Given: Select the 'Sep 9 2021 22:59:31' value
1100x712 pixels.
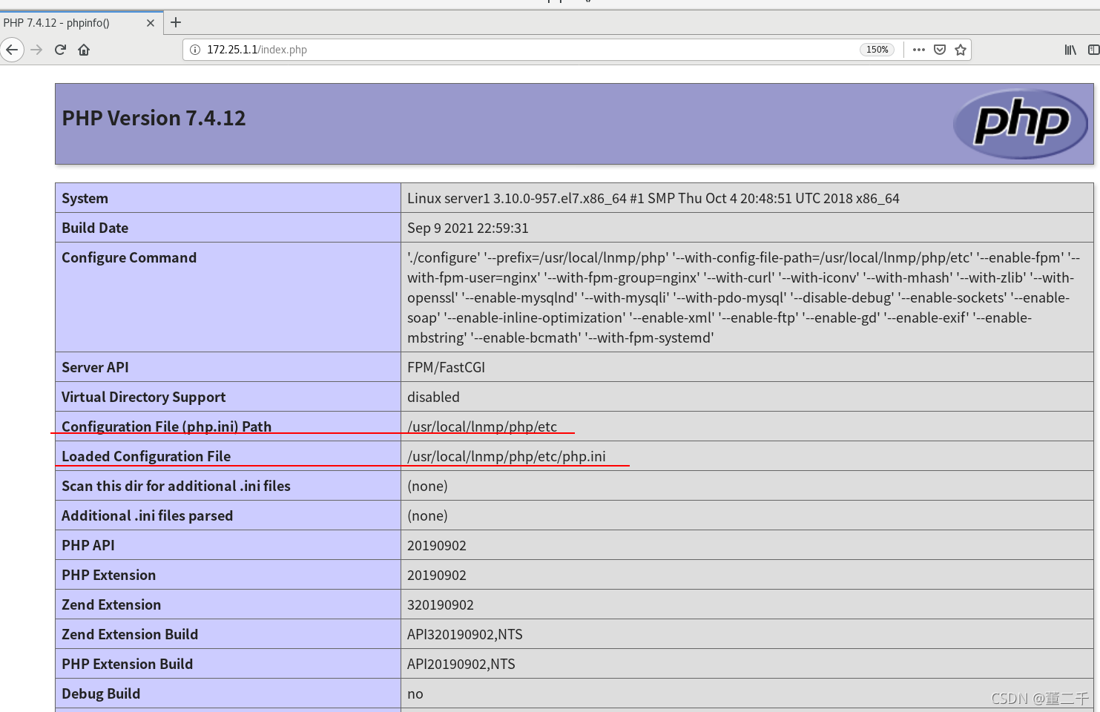Looking at the screenshot, I should (468, 228).
